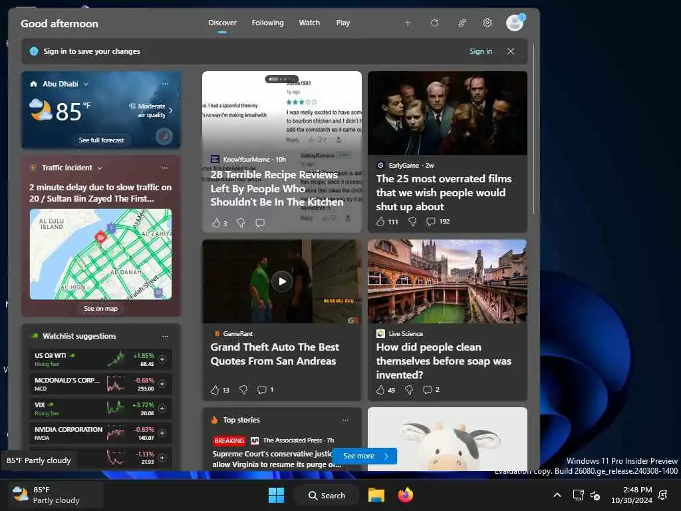Launch Firefox from the taskbar
Screen dimensions: 681x511
click(x=405, y=495)
